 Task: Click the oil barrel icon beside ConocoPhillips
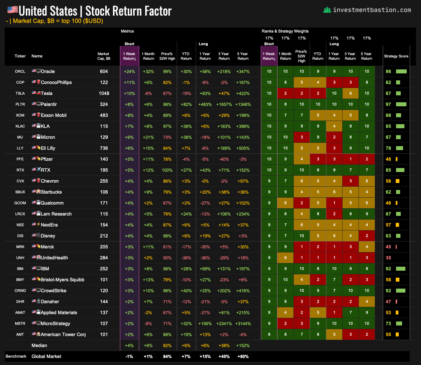39,82
